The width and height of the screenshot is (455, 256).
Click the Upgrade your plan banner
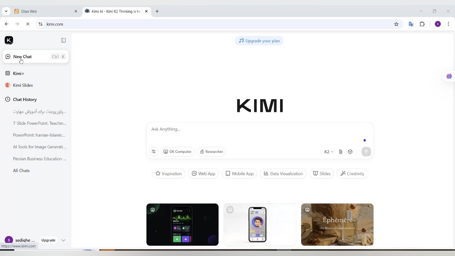coord(259,41)
